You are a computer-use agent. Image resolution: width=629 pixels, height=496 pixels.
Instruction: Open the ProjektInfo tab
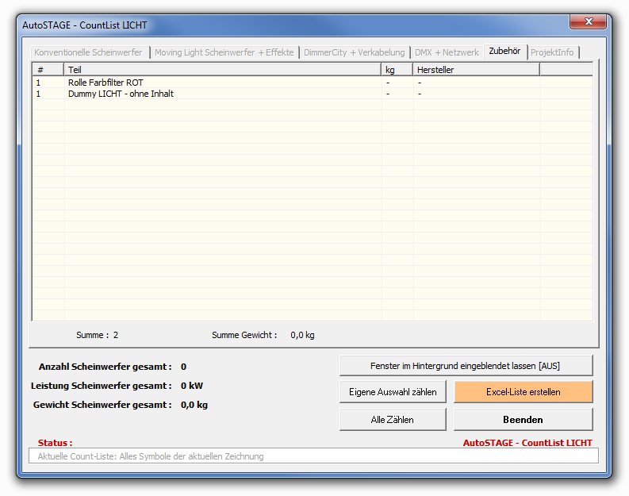coord(552,52)
